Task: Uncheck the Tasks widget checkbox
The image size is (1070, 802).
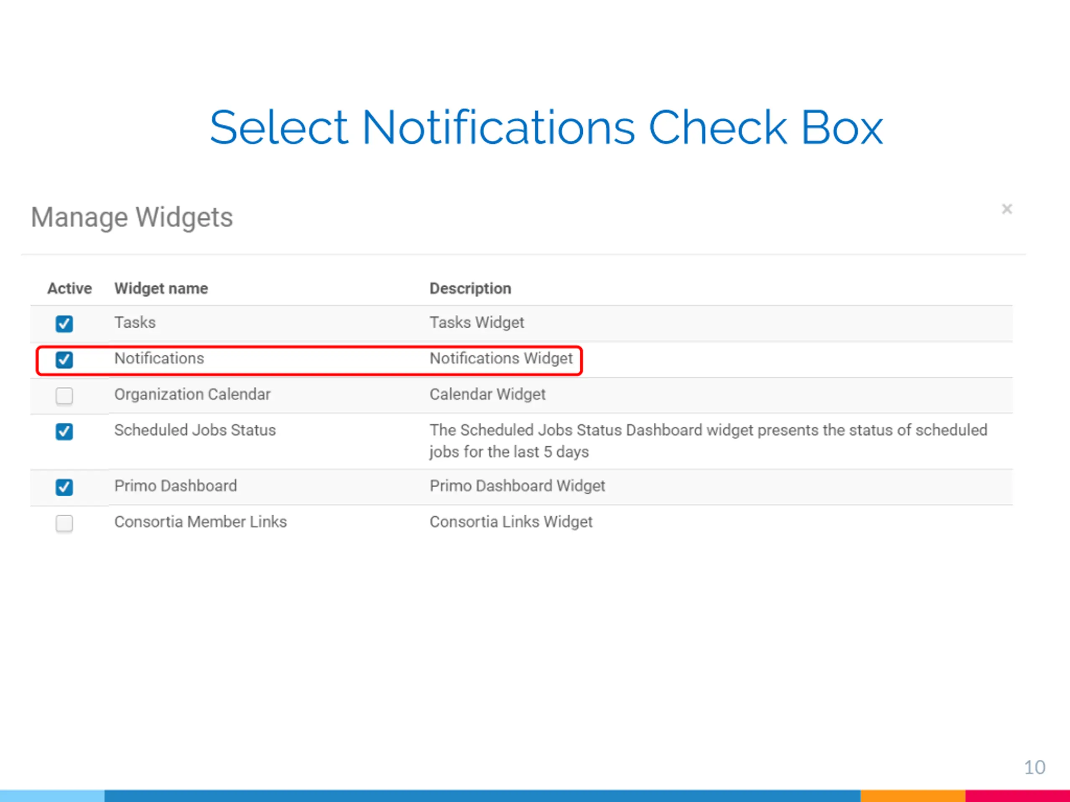Action: coord(64,323)
